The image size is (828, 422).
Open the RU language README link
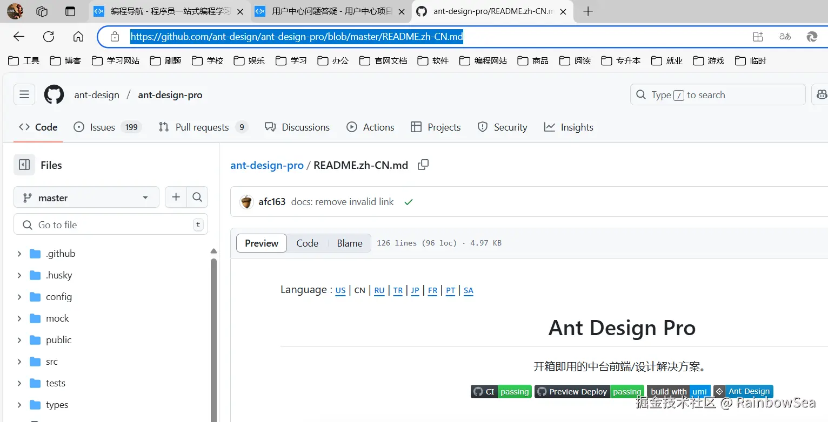[379, 290]
